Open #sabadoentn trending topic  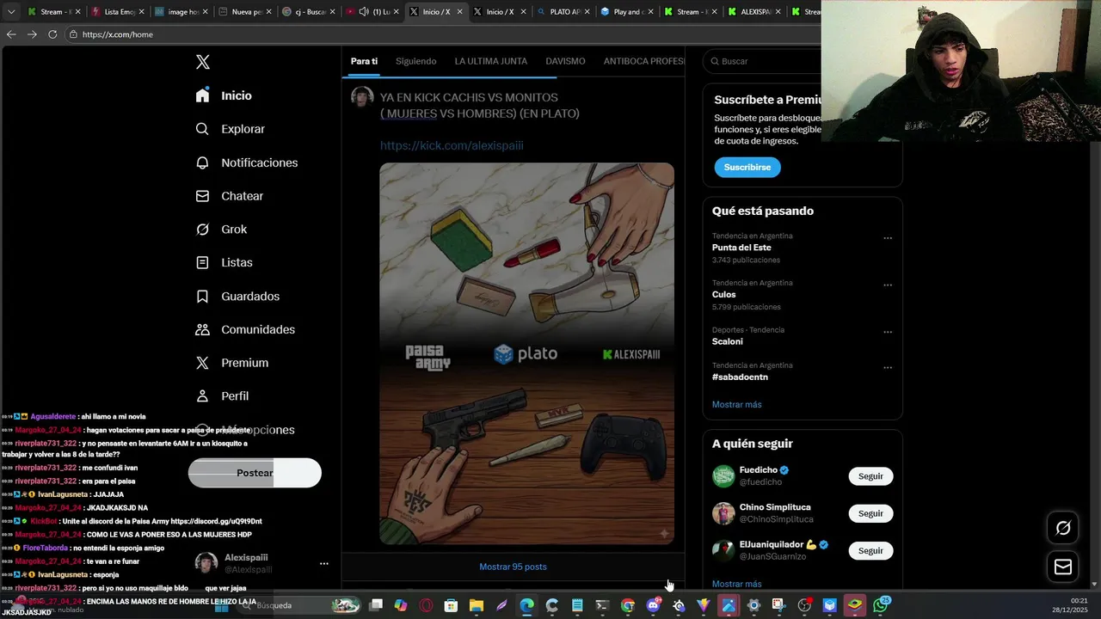740,377
